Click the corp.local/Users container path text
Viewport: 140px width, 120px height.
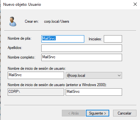click(56, 21)
